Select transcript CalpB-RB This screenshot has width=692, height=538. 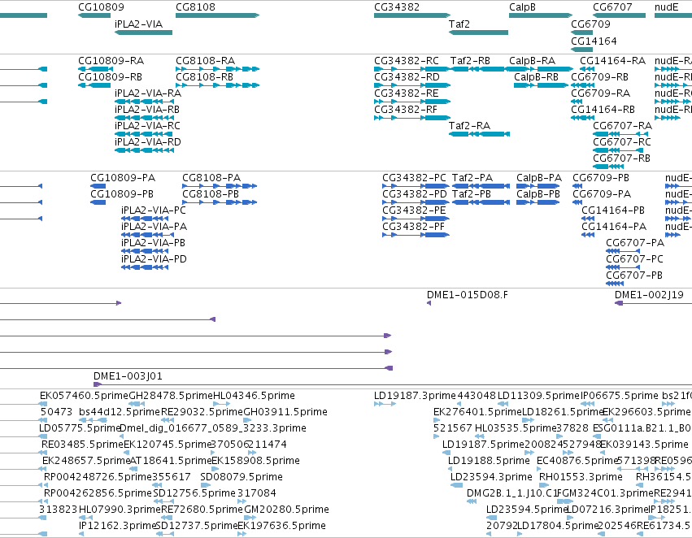tap(536, 76)
